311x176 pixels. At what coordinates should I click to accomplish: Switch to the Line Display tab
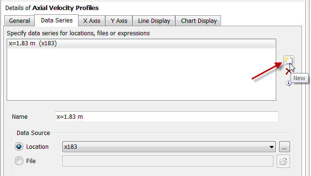(154, 21)
